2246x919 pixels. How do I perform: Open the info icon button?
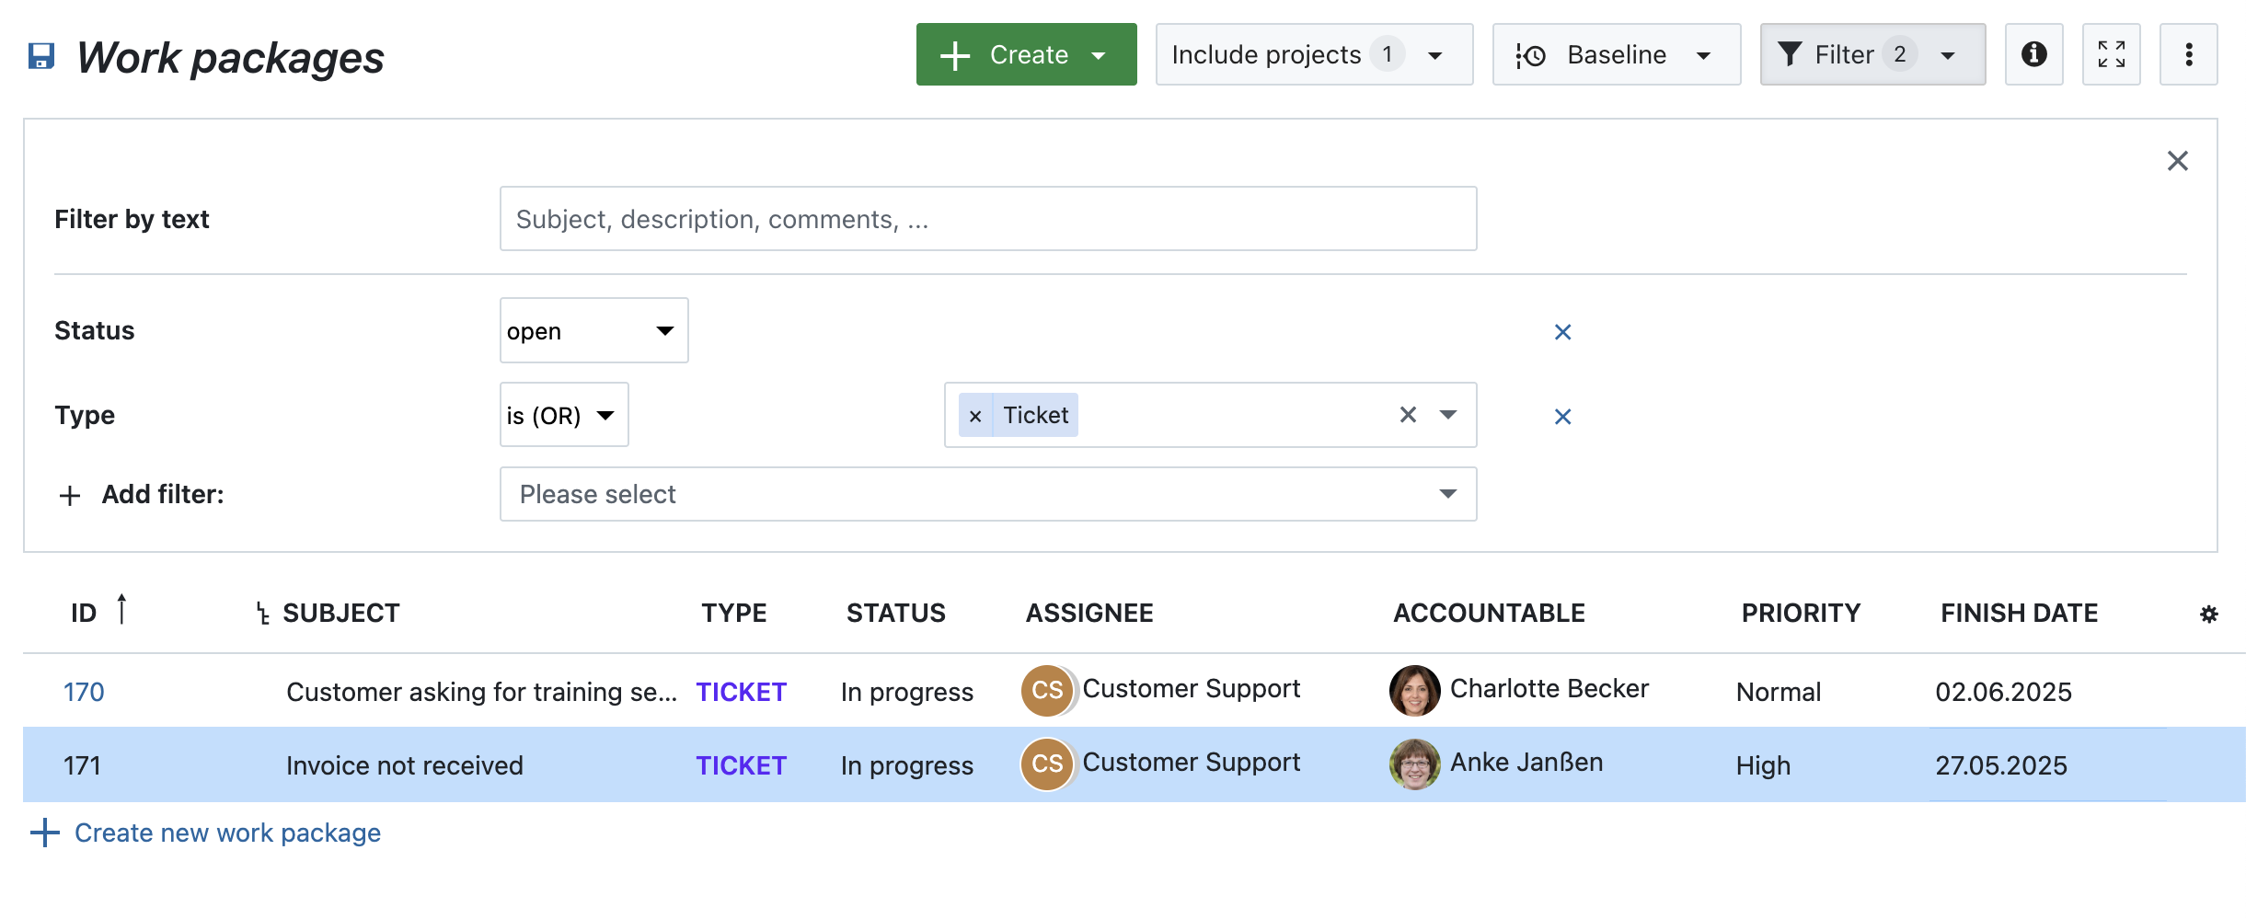click(2033, 54)
